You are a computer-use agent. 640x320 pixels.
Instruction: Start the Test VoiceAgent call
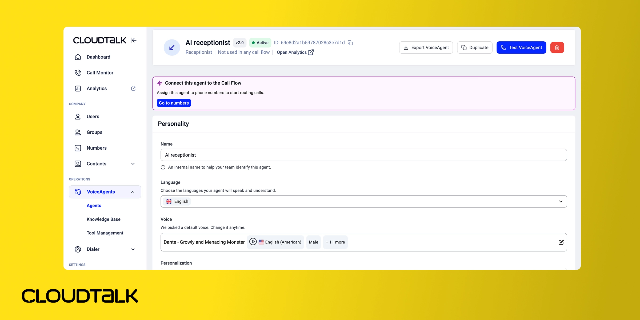pos(521,47)
